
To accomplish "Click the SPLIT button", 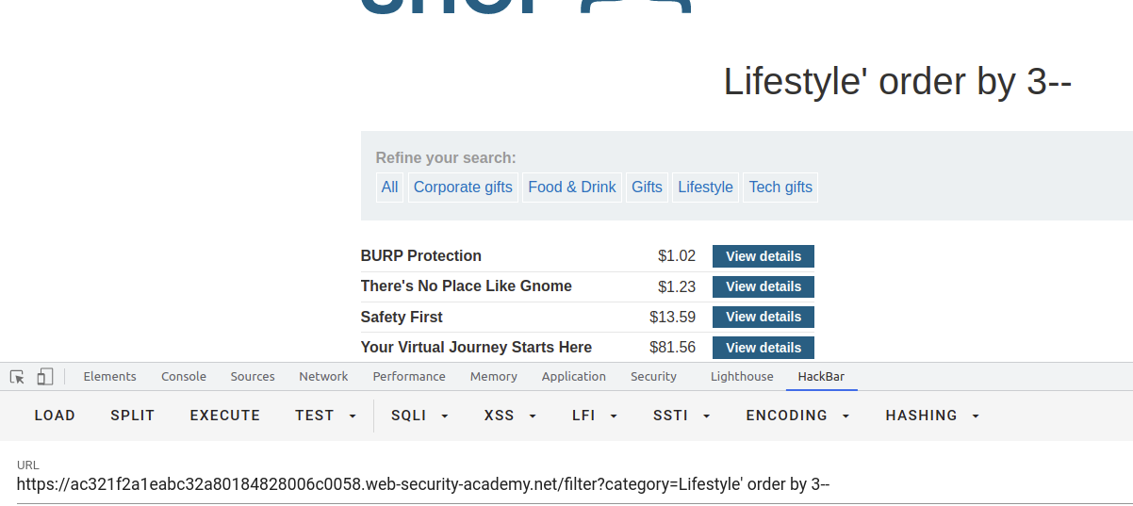I will (x=133, y=416).
